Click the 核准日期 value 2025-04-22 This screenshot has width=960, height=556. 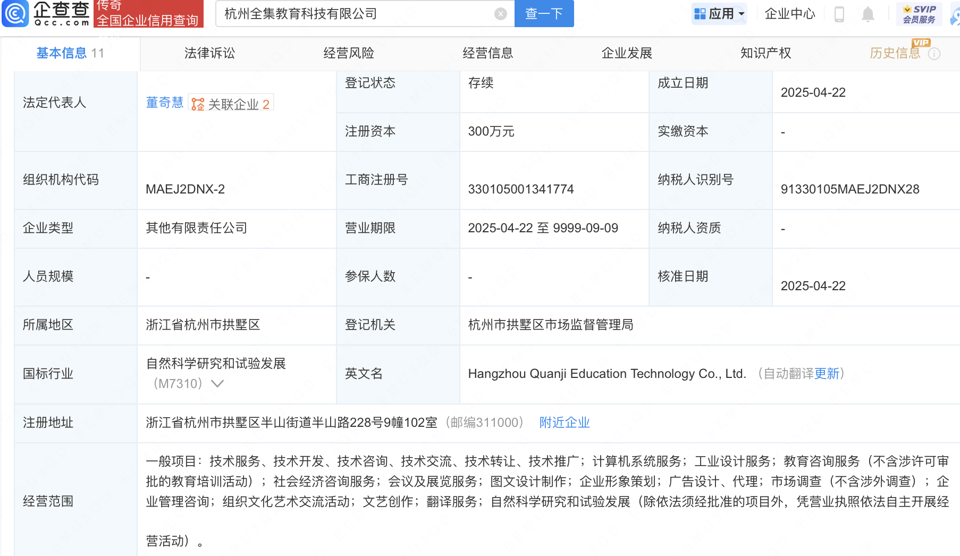813,286
